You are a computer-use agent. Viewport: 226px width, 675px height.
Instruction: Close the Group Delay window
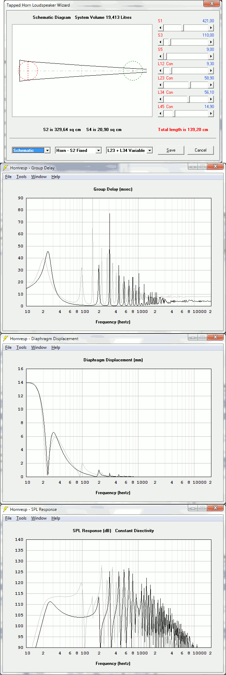pos(215,167)
